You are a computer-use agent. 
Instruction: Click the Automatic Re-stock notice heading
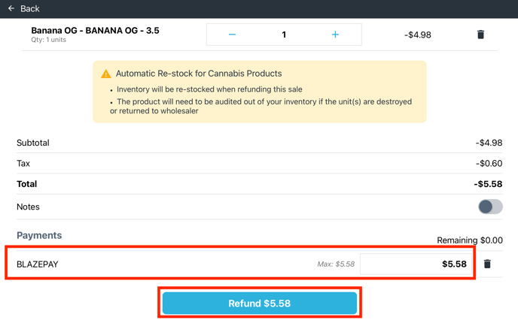tap(199, 74)
